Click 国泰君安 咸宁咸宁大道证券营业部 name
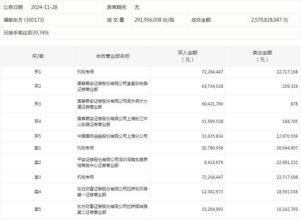301x220 pixels. click(x=112, y=104)
